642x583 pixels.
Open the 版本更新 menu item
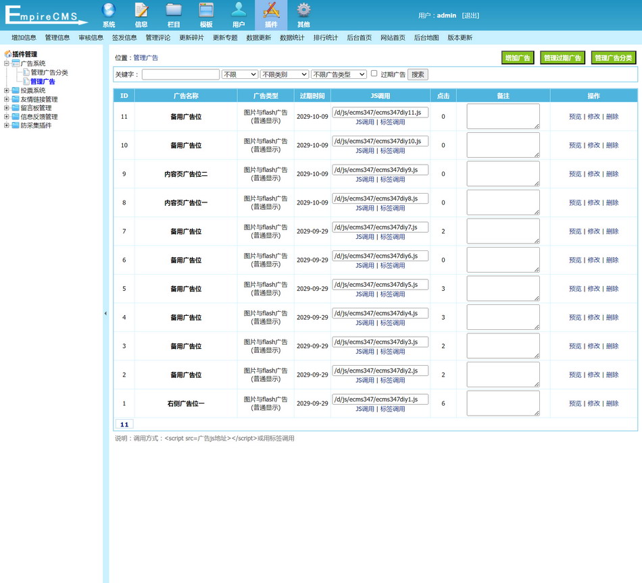click(x=460, y=38)
